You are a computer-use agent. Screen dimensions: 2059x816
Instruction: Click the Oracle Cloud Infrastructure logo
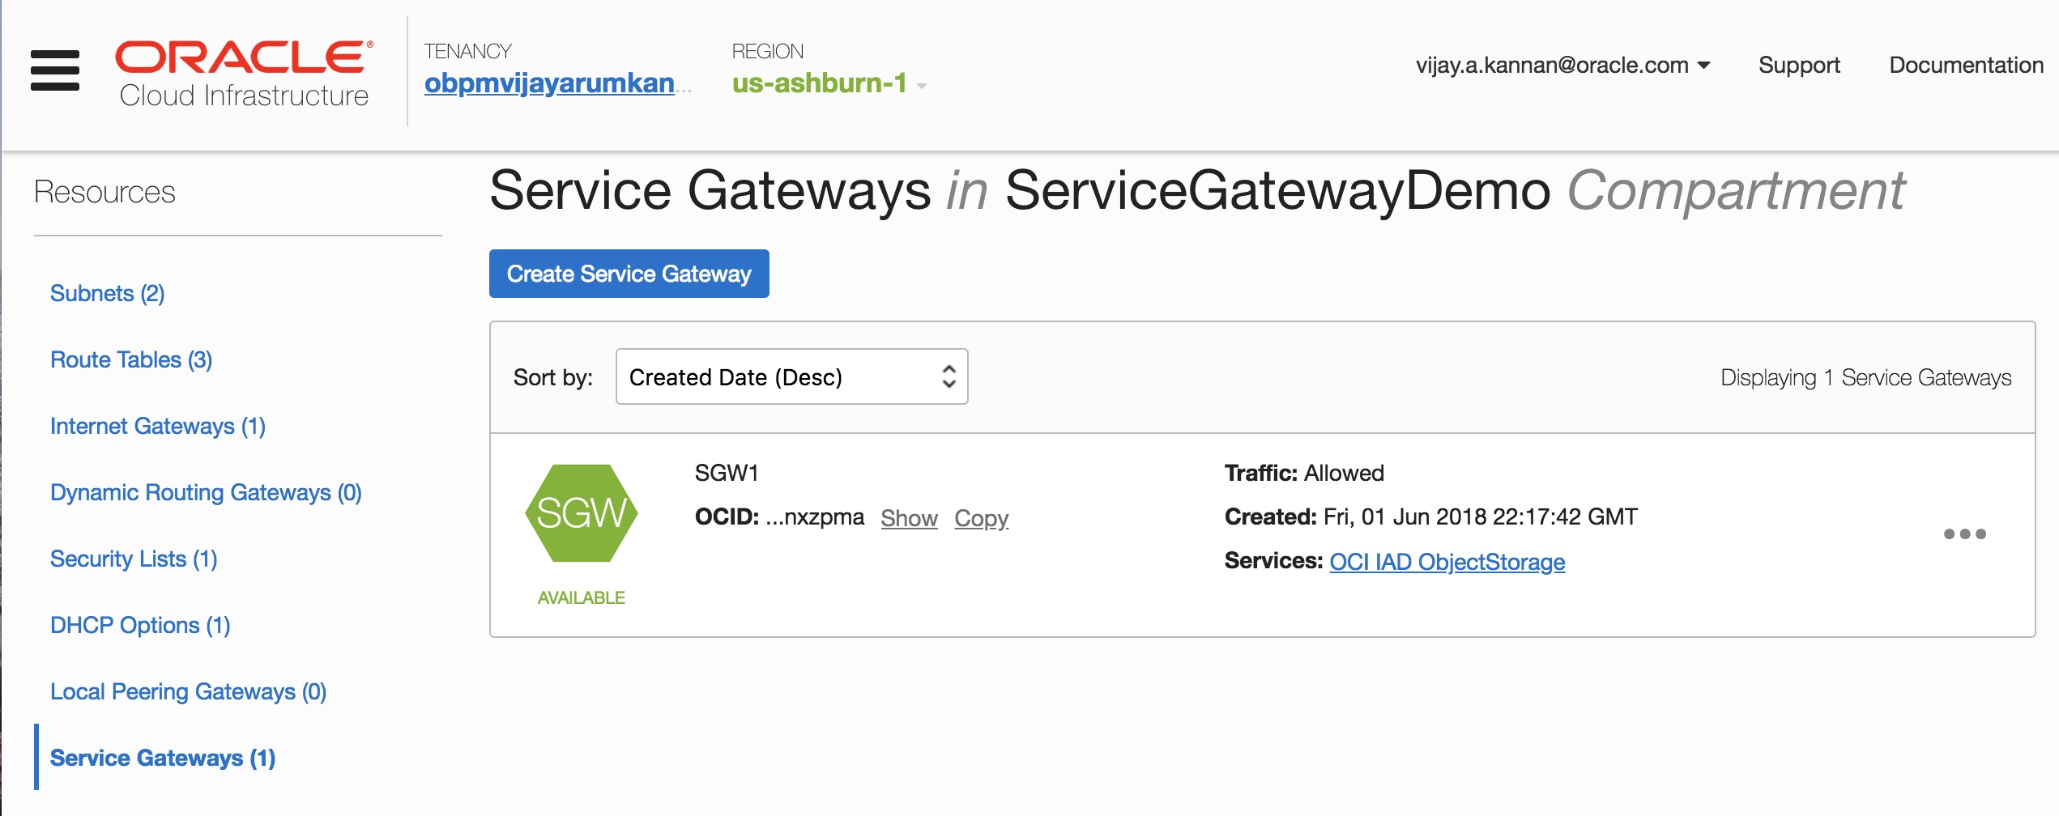point(244,74)
